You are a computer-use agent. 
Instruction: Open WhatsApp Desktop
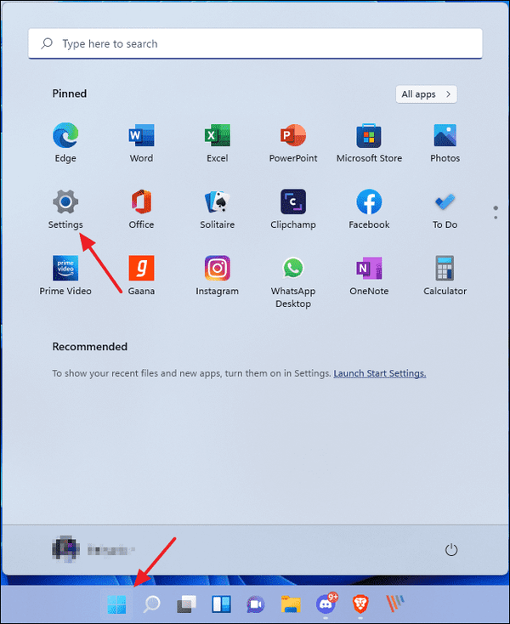tap(293, 281)
